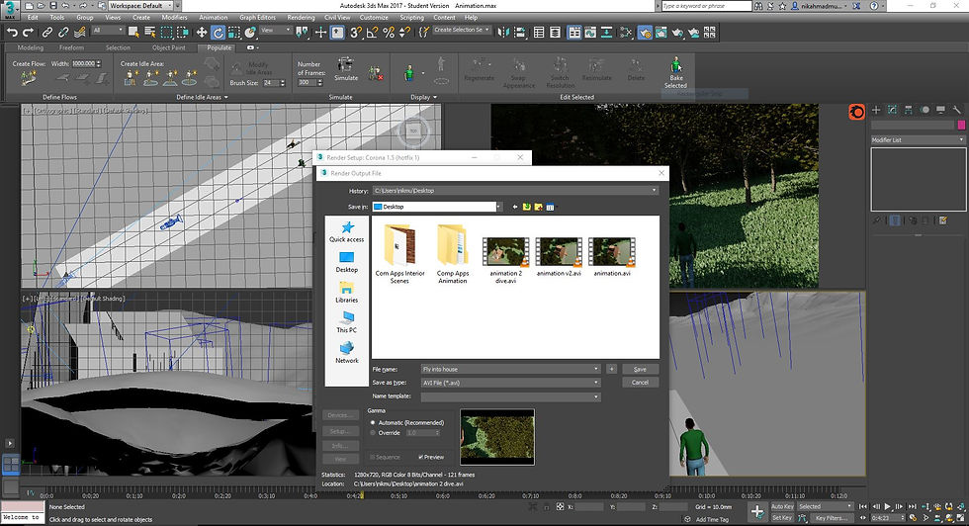Open the Create tab plus icon in command panel
This screenshot has width=969, height=526.
(876, 110)
